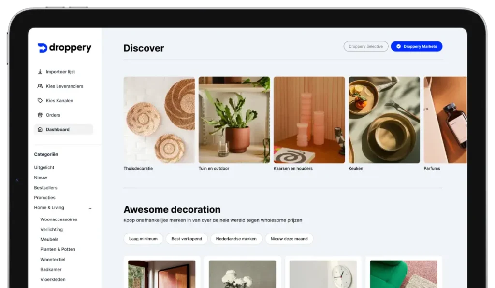495x288 pixels.
Task: Select the Woontextiel subcategory
Action: point(53,260)
